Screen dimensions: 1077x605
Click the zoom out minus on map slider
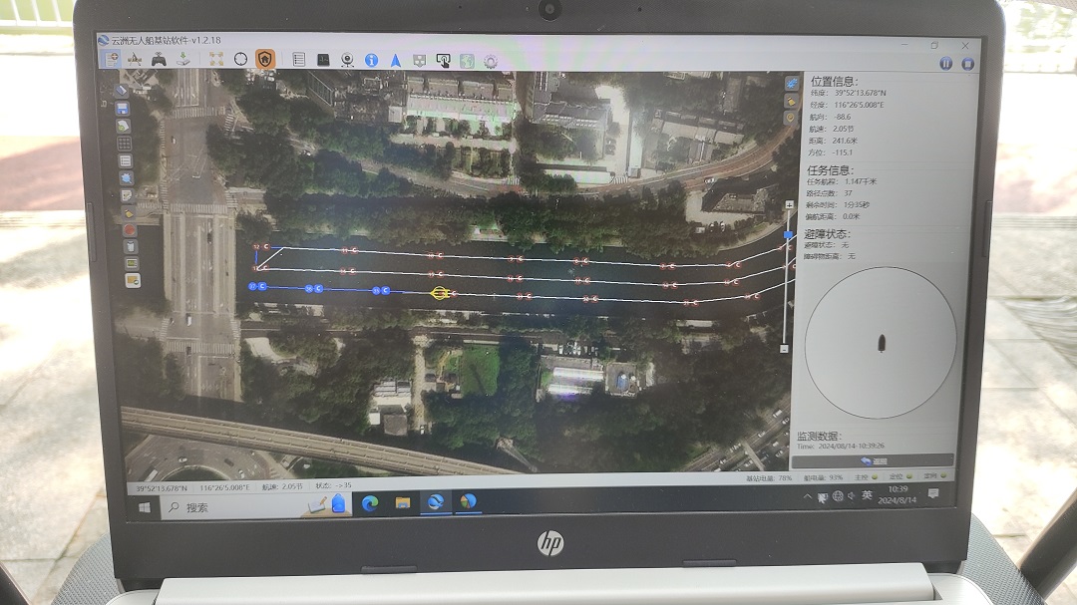(x=785, y=349)
